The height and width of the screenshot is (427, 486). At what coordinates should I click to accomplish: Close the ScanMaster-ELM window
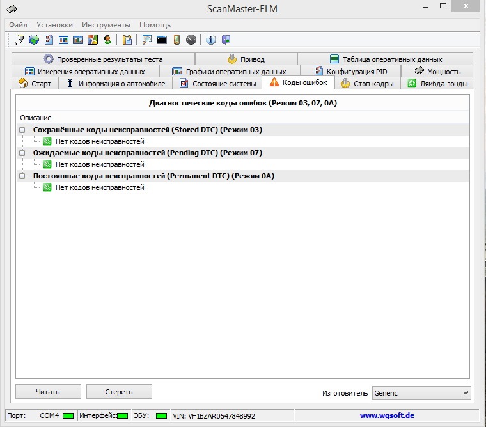tap(466, 6)
